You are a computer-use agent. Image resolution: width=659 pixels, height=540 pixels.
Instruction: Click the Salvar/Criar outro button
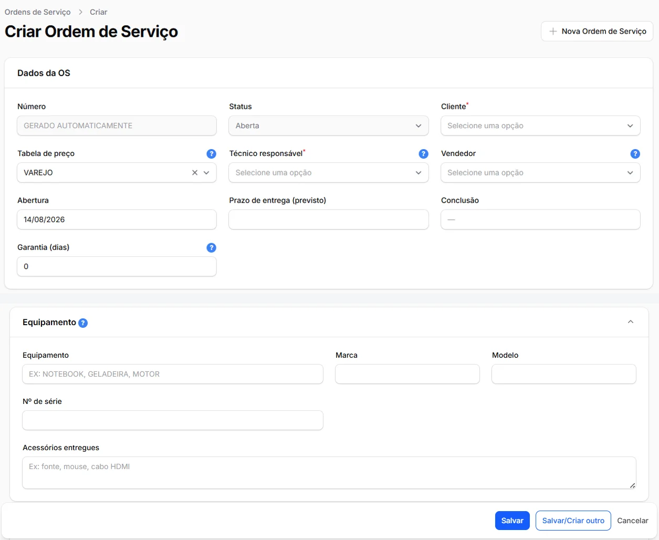coord(573,521)
